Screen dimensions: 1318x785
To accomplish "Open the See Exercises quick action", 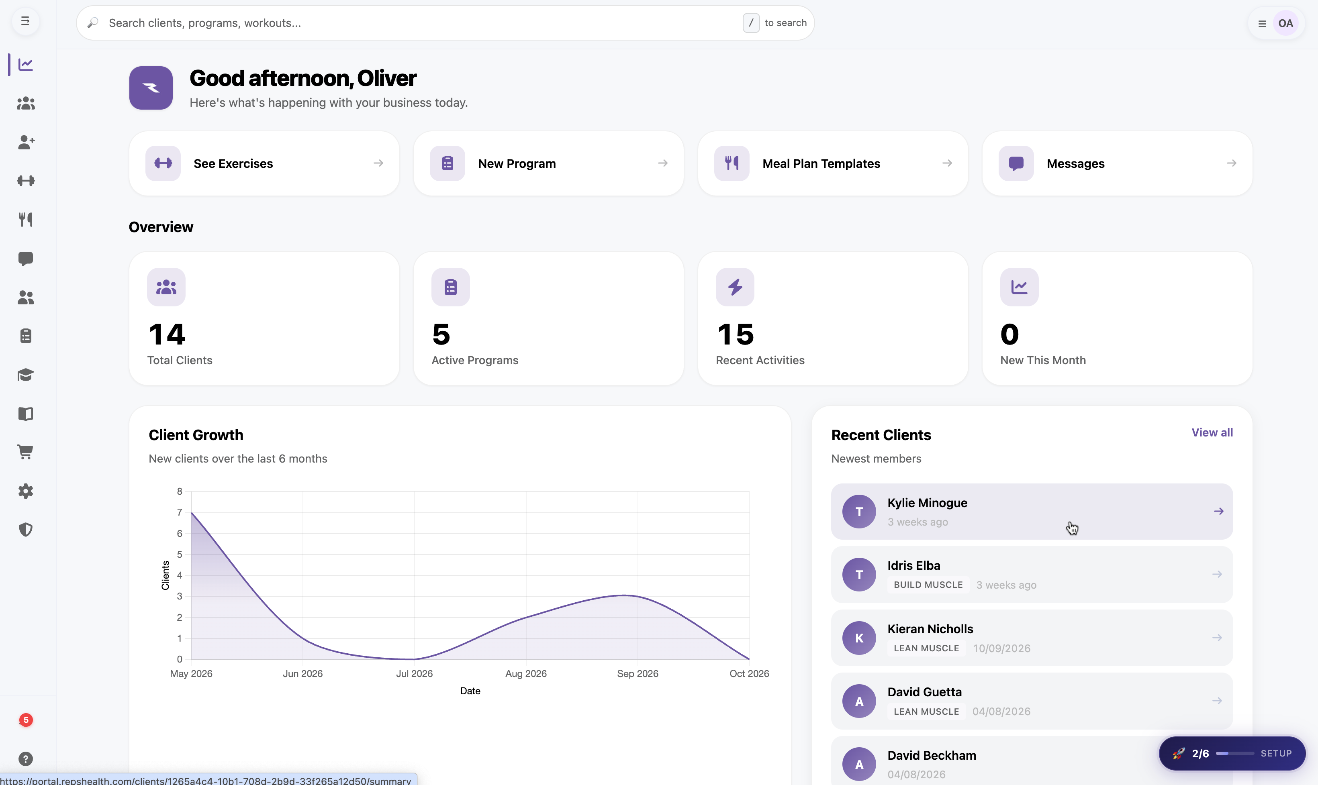I will (264, 163).
